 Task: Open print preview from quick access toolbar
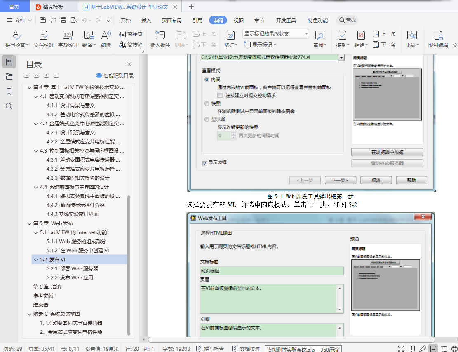[74, 20]
